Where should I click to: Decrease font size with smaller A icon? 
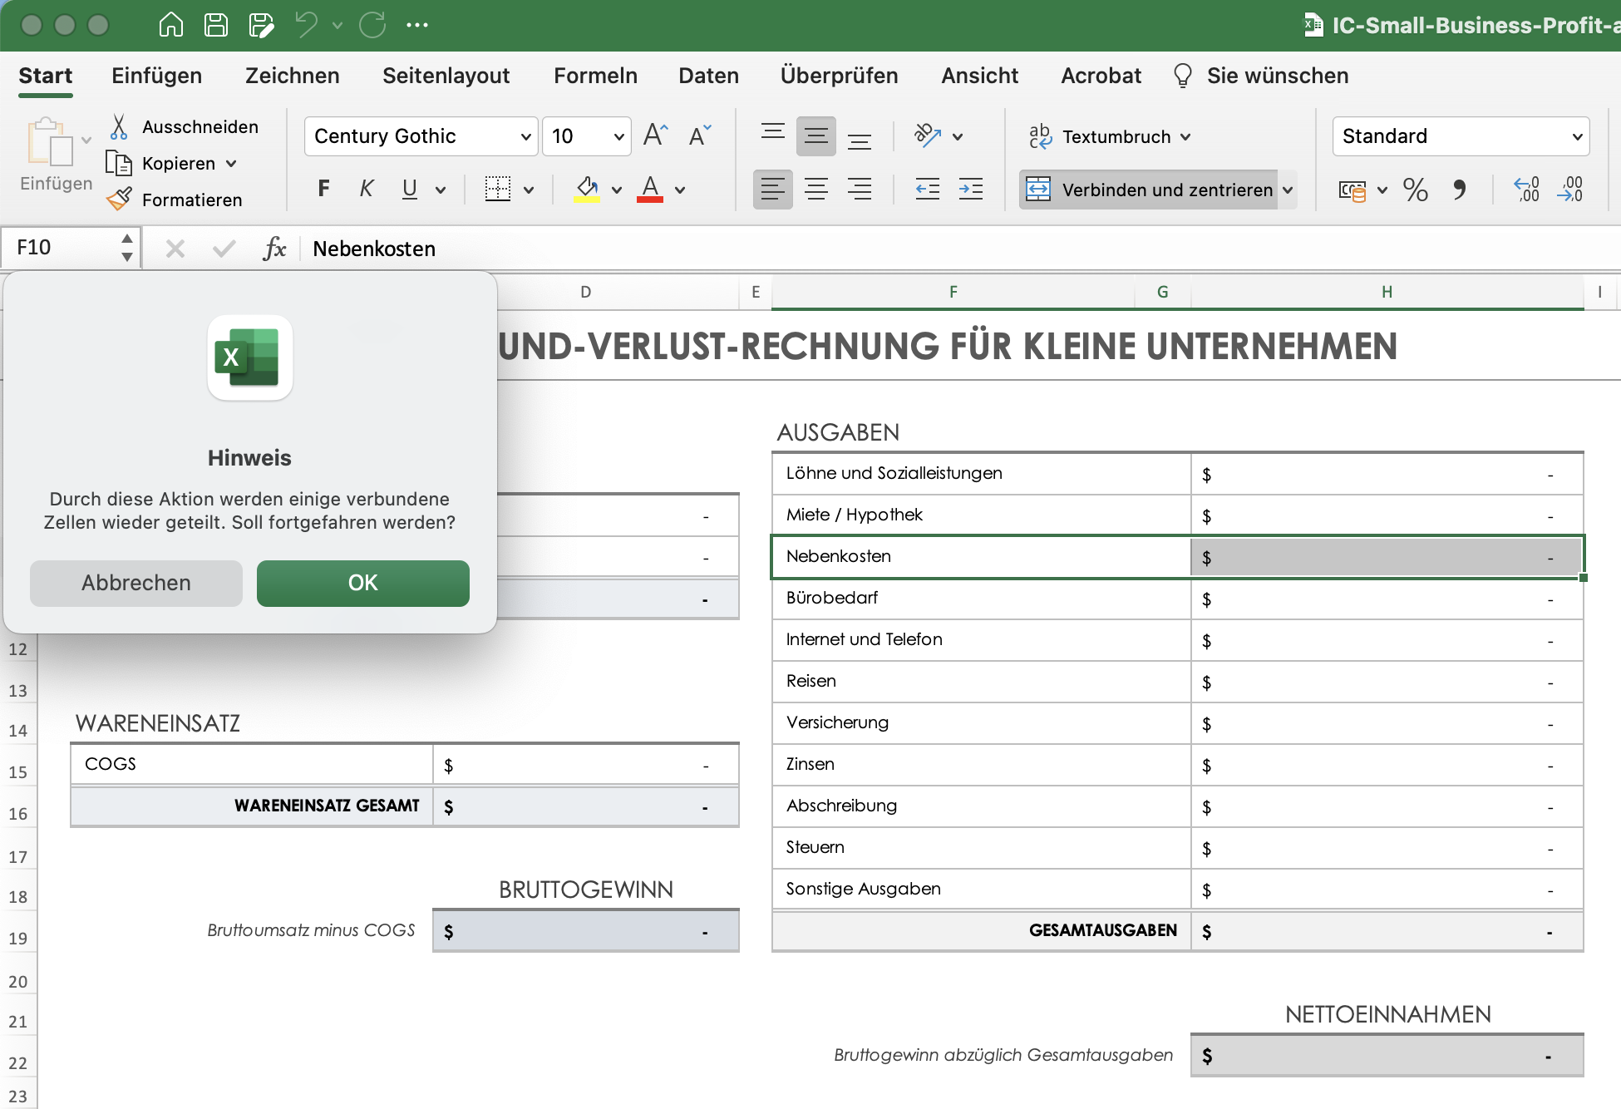(x=700, y=135)
